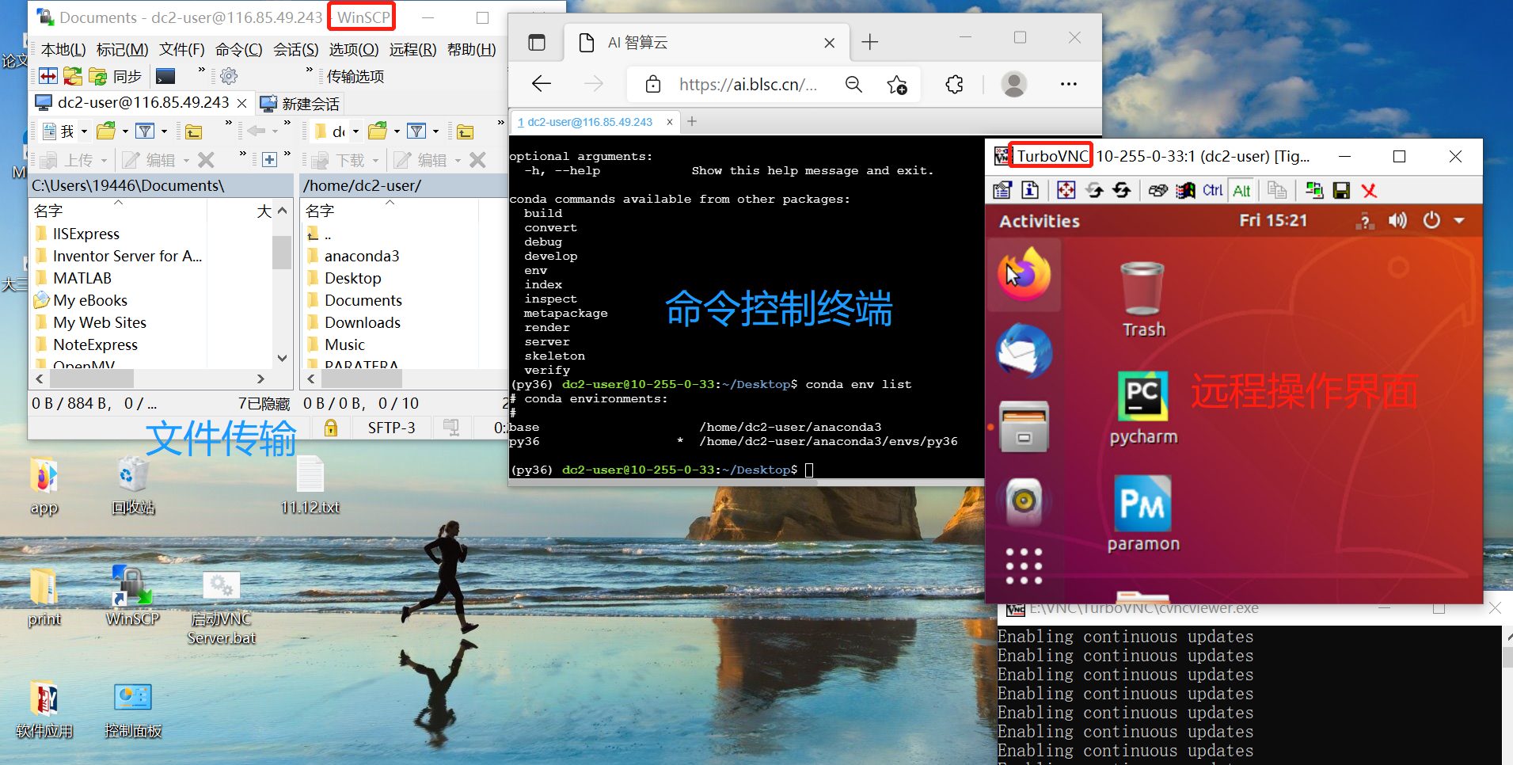Select the AI 智算云 browser tab
The image size is (1513, 765).
(x=705, y=43)
